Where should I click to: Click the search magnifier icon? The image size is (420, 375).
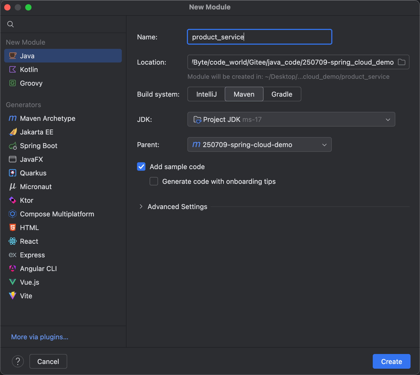(x=10, y=24)
